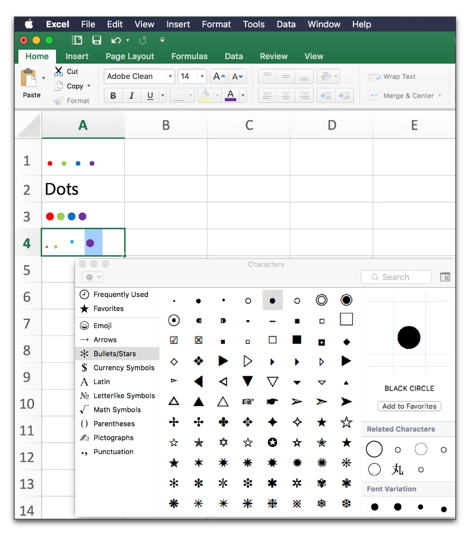Click Add to Favorites button
The height and width of the screenshot is (536, 470).
click(409, 406)
